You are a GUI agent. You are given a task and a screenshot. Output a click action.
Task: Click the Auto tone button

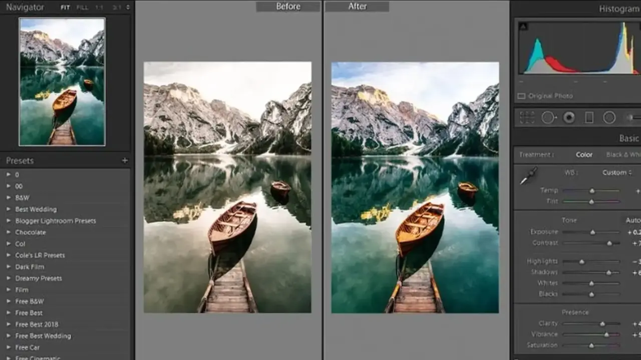632,220
